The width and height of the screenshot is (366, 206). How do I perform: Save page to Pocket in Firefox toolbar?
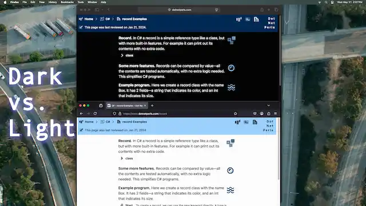254,113
